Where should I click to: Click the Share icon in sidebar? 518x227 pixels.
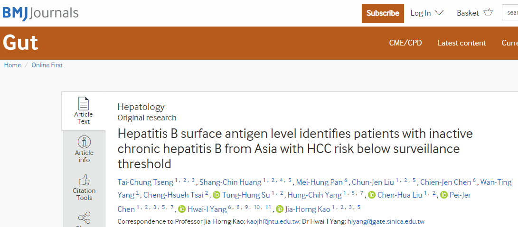[84, 218]
